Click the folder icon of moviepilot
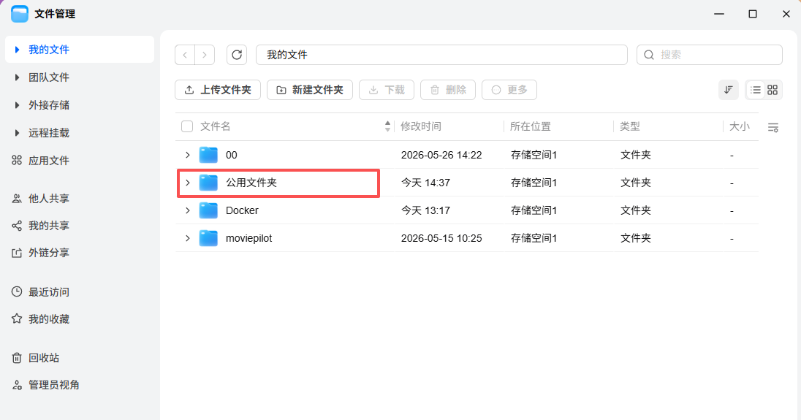The height and width of the screenshot is (420, 801). 208,238
